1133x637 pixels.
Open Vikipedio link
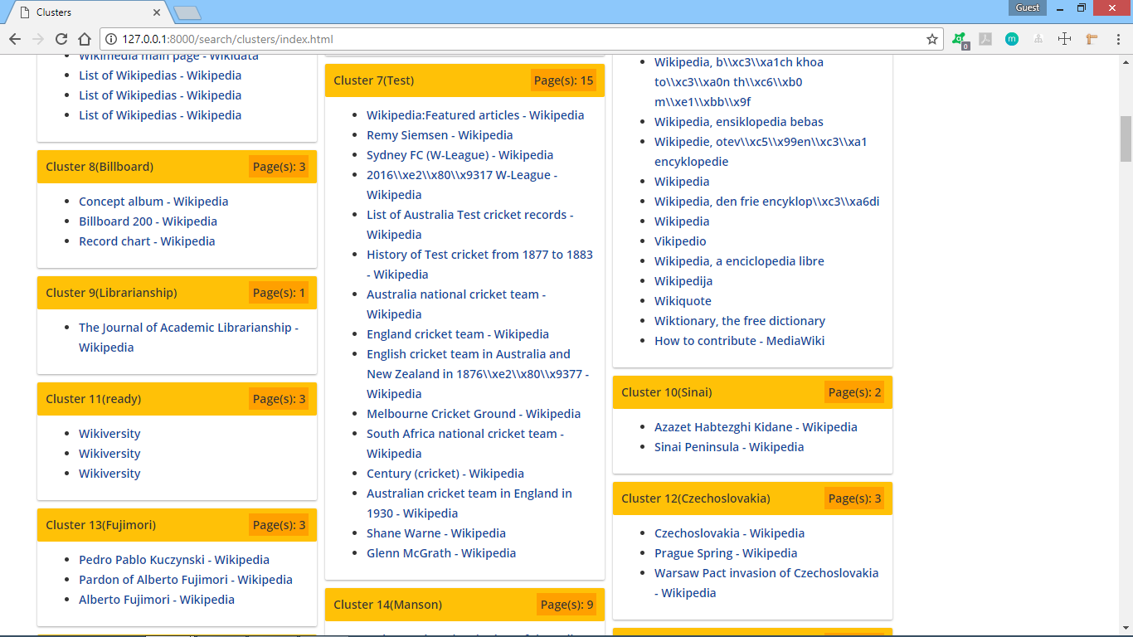680,241
